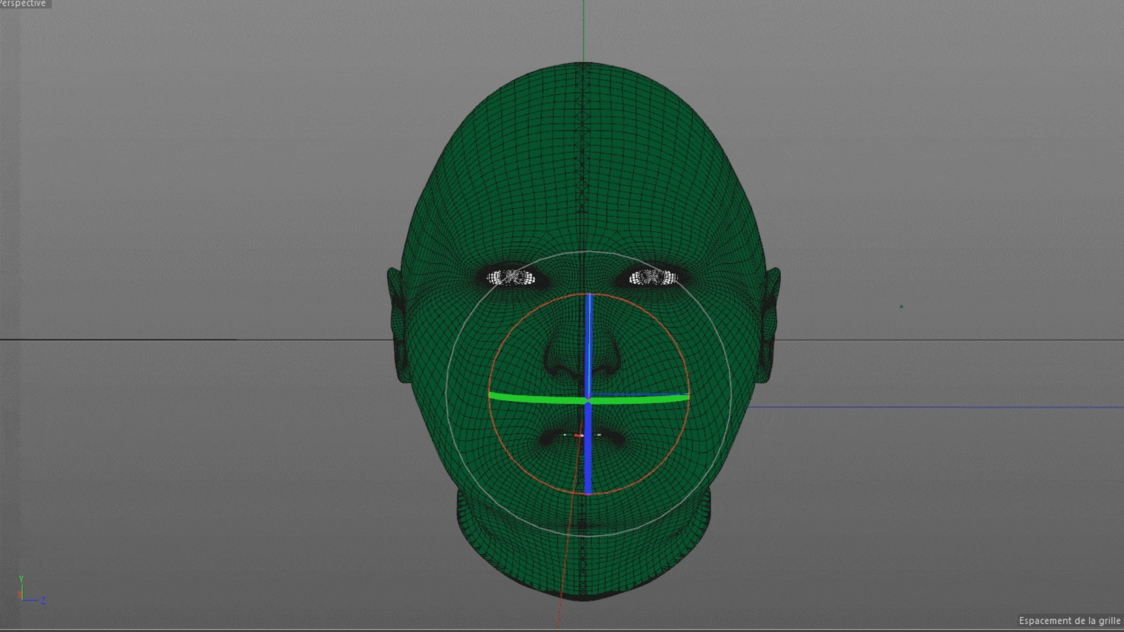Click the red marker at the mouth
Screen dimensions: 1124x632
[x=578, y=435]
